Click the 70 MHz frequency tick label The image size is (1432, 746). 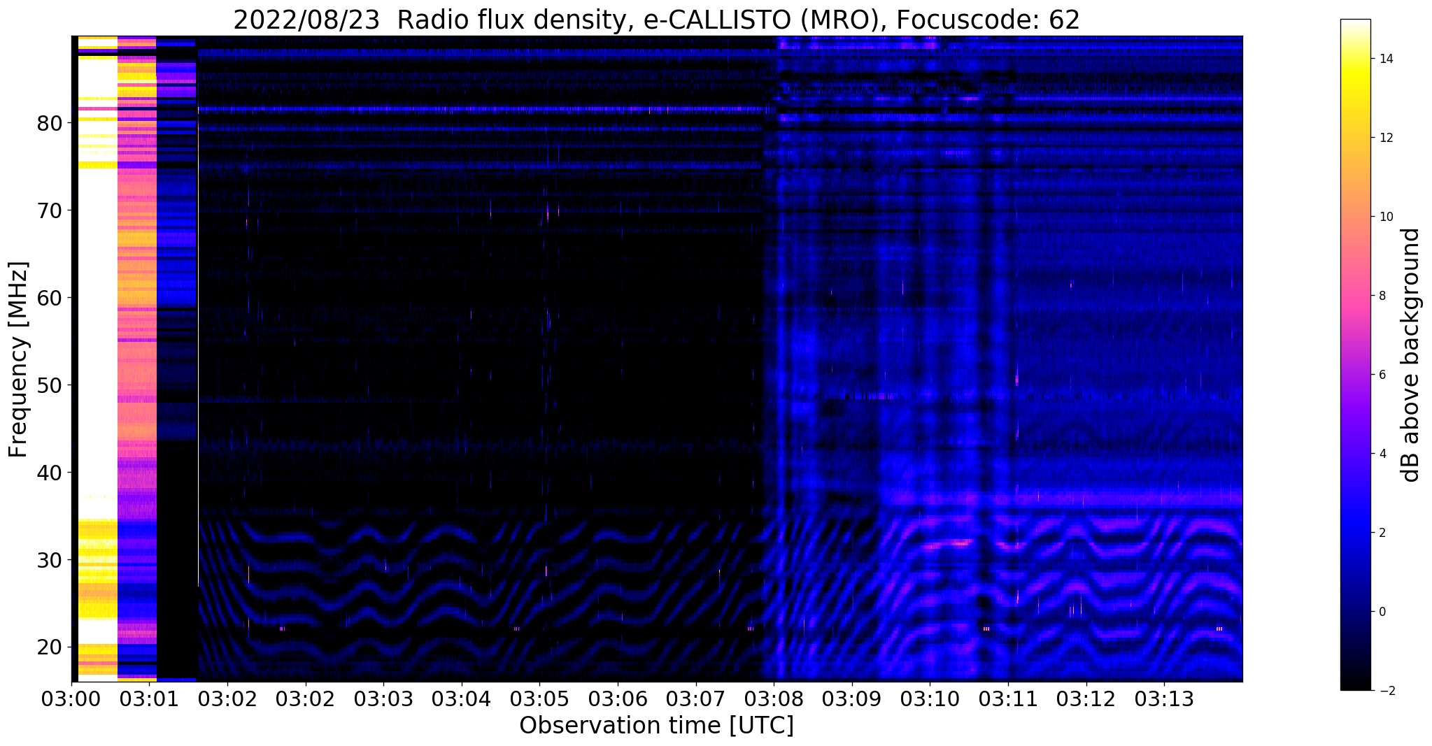tap(49, 210)
